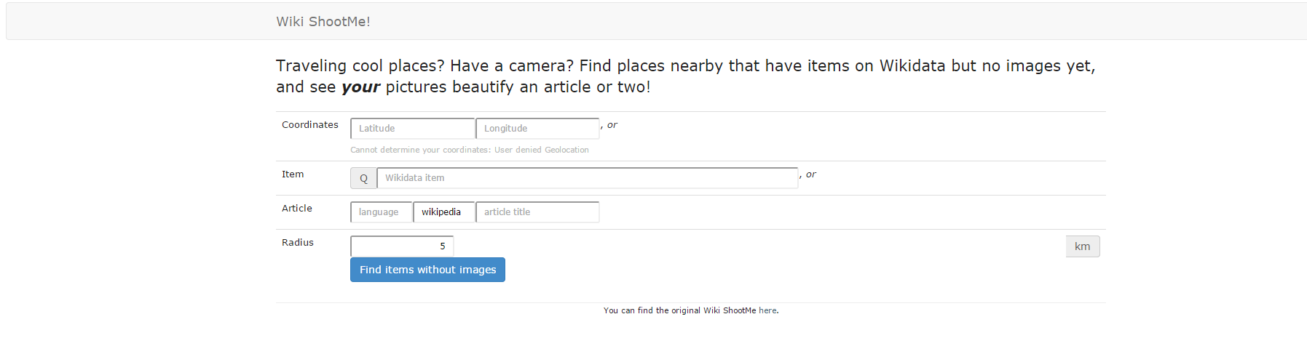This screenshot has height=354, width=1307.
Task: Focus the article language field
Action: click(x=381, y=212)
